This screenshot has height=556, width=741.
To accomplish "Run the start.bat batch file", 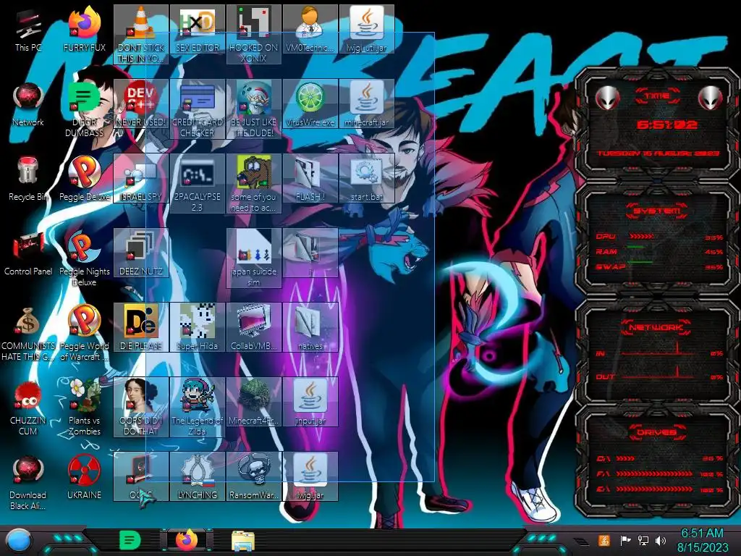I will pos(367,179).
